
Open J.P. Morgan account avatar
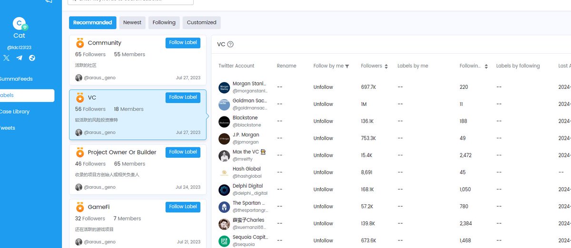coord(224,139)
